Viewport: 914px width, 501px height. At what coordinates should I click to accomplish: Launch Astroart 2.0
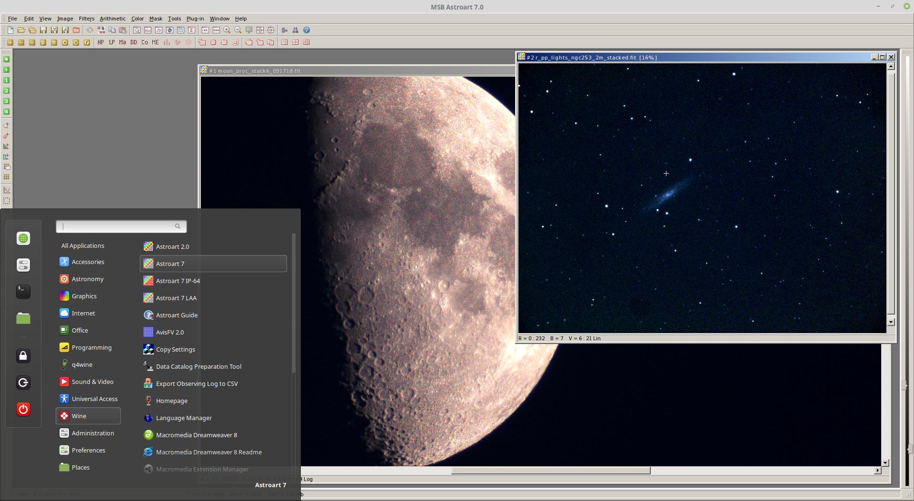(x=213, y=246)
